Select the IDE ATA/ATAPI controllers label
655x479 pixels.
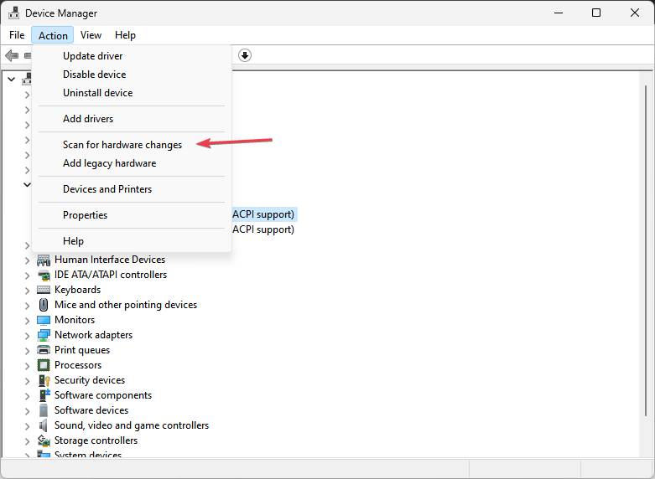111,275
